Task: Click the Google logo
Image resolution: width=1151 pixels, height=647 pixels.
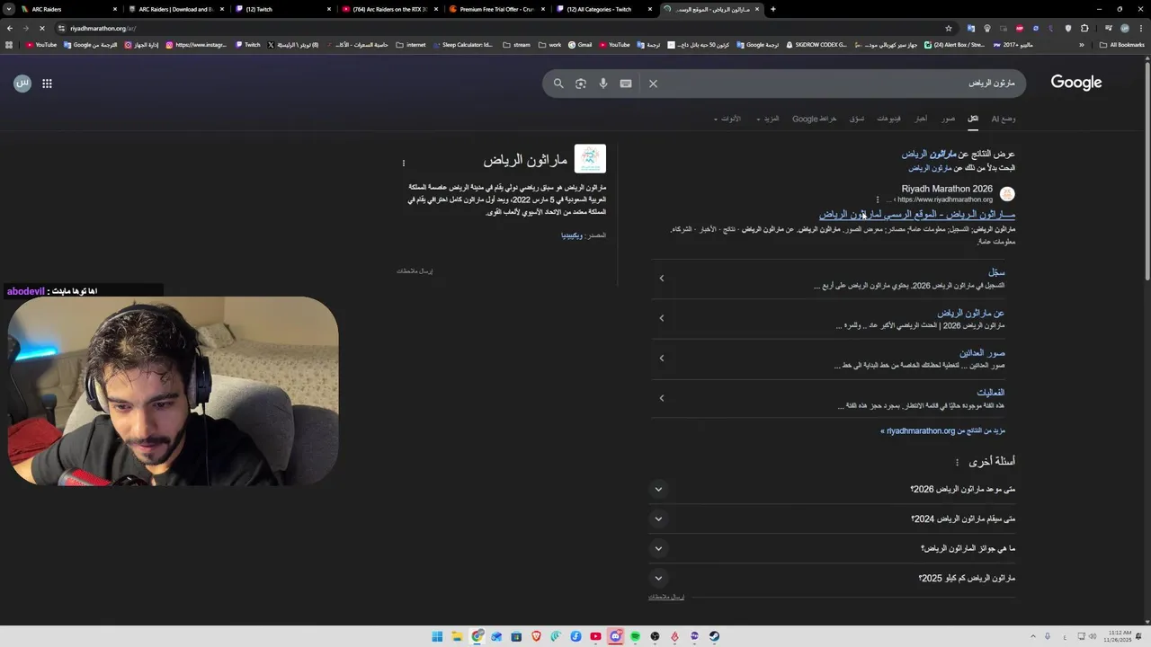Action: (x=1076, y=83)
